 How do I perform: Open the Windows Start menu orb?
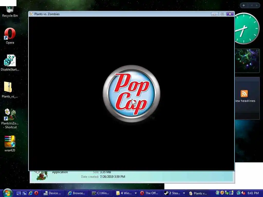tap(7, 193)
